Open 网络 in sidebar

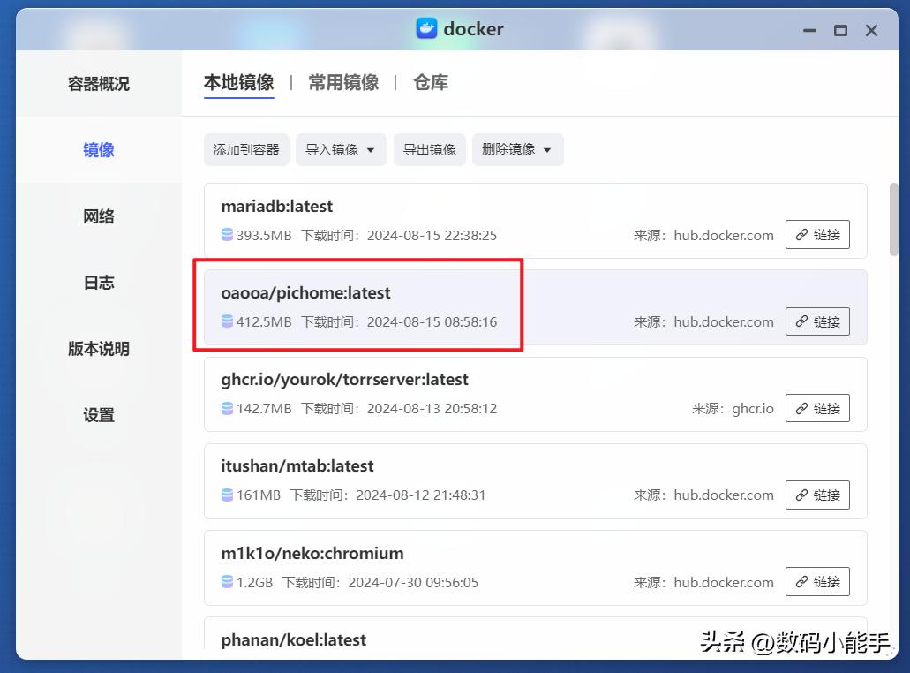99,216
